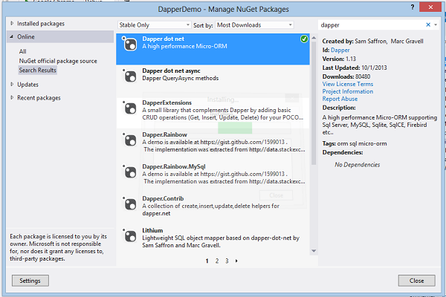
Task: Click 'Dapper QueryAsync methods' description
Action: pos(181,78)
